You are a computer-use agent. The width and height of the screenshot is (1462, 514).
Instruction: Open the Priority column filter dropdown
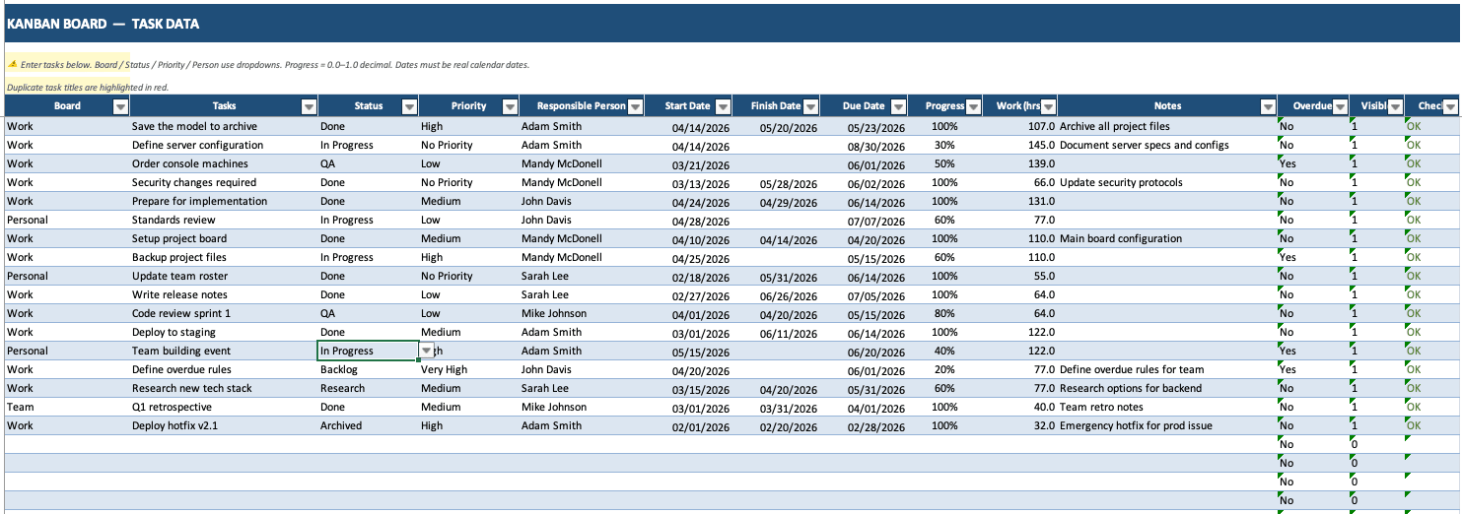coord(510,106)
